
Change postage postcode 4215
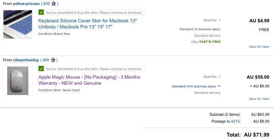click(235, 121)
